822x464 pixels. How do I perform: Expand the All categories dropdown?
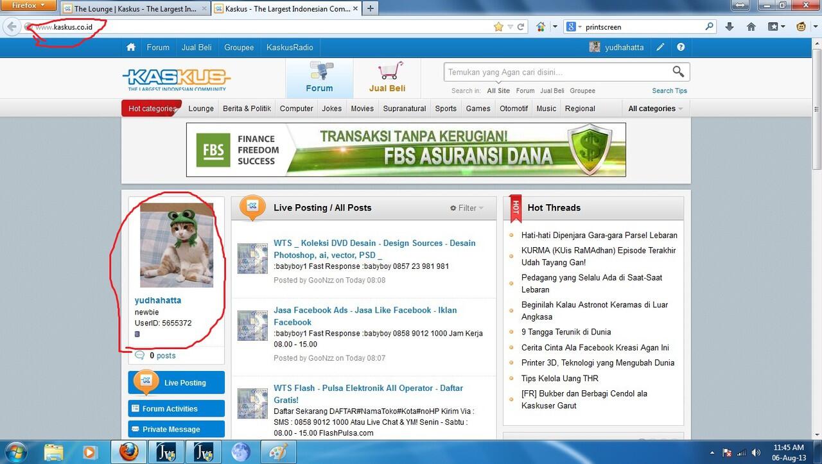point(655,108)
